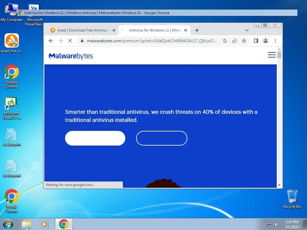Share this page using the share icon
This screenshot has width=307, height=230.
[234, 41]
